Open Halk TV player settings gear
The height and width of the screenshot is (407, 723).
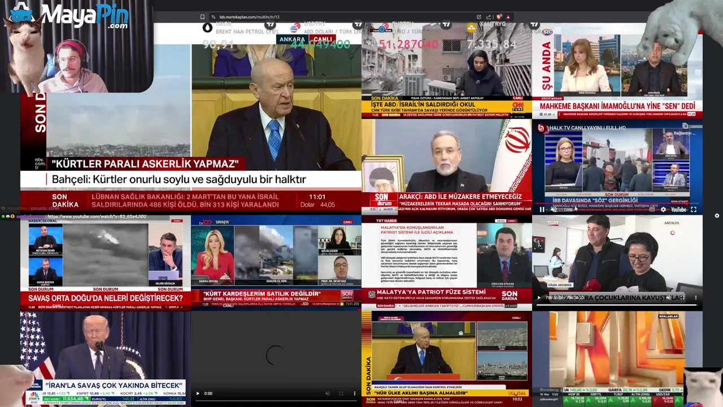point(663,210)
